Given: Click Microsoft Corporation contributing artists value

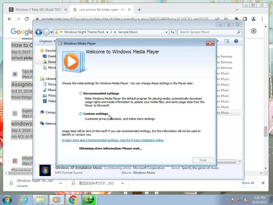Looking at the screenshot, I should click(149, 168).
